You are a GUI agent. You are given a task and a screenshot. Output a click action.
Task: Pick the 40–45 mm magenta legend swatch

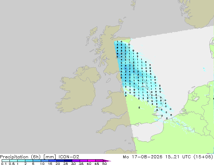pos(91,161)
